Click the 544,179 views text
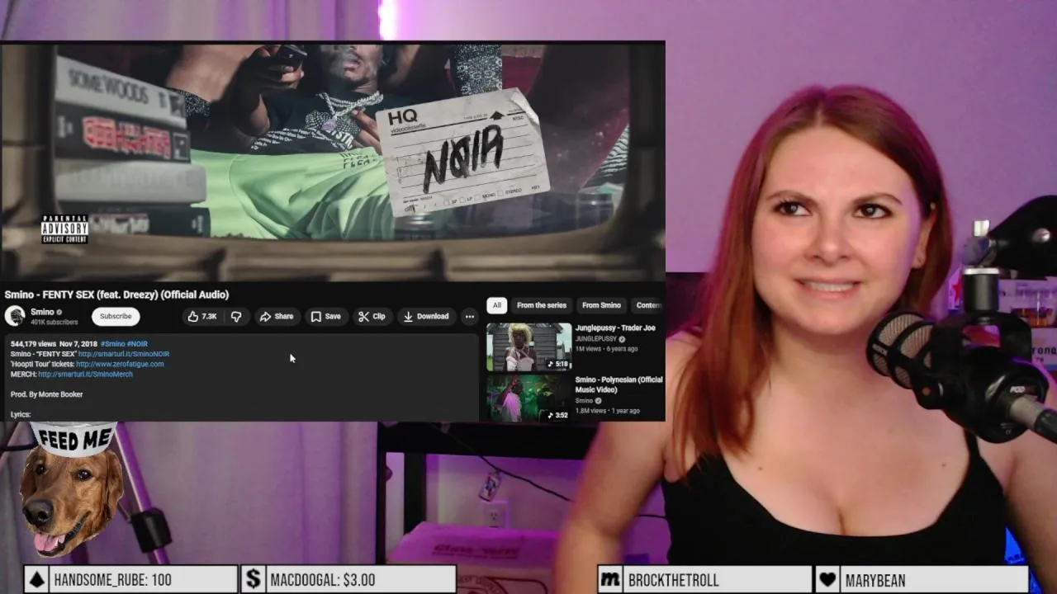This screenshot has width=1057, height=594. tap(33, 344)
